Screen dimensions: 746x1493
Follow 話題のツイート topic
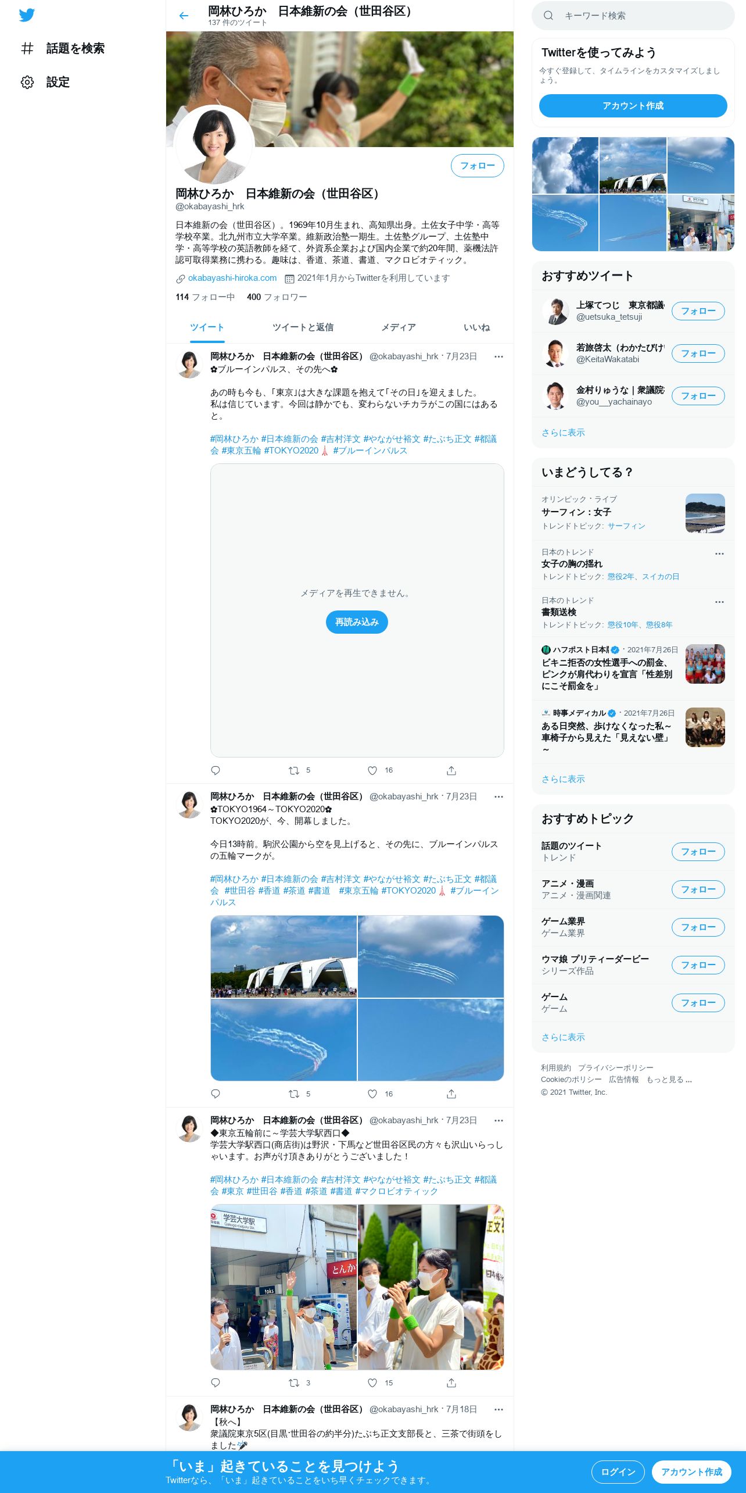[x=698, y=852]
